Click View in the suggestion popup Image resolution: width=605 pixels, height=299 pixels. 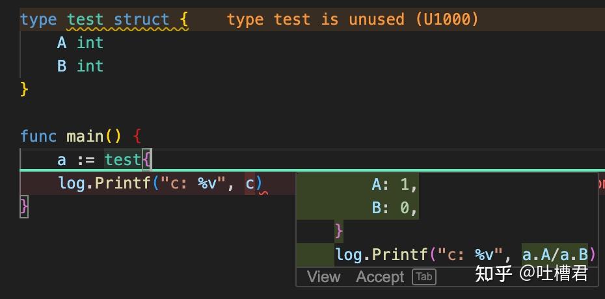[x=324, y=277]
